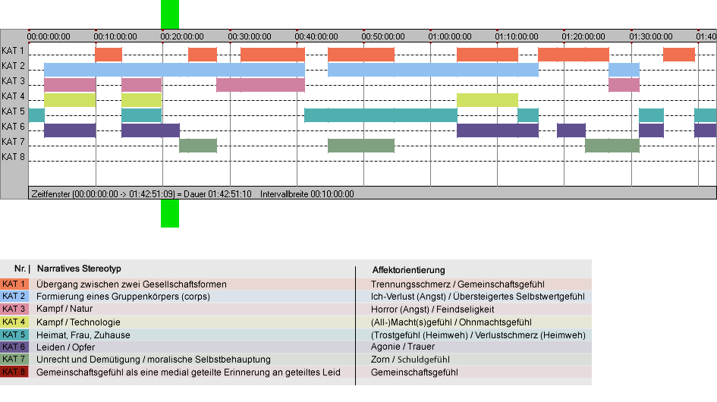Select the long teal KAT 5 segment
This screenshot has width=717, height=402.
tap(380, 115)
